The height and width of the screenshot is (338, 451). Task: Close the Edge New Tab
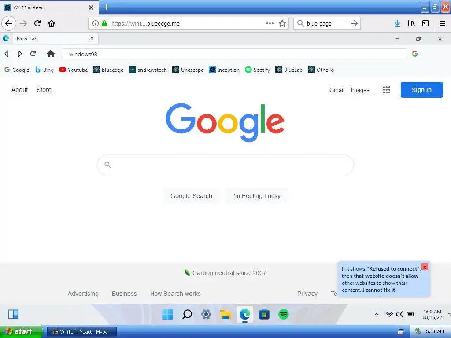[92, 38]
